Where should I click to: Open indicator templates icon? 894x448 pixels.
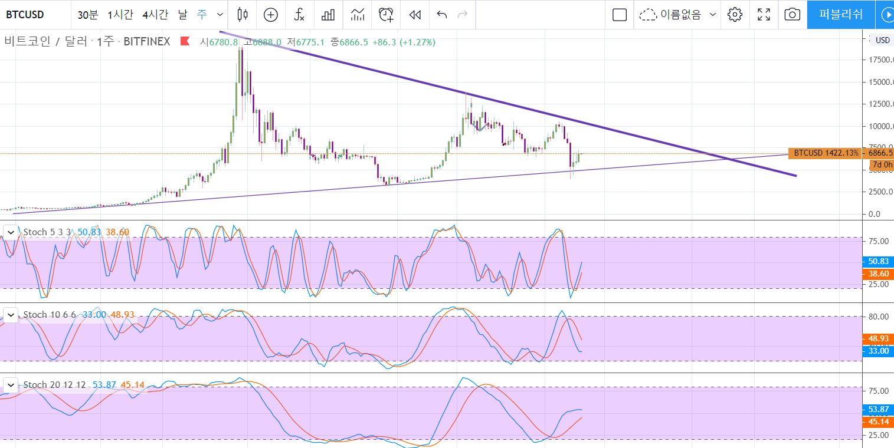pos(357,15)
